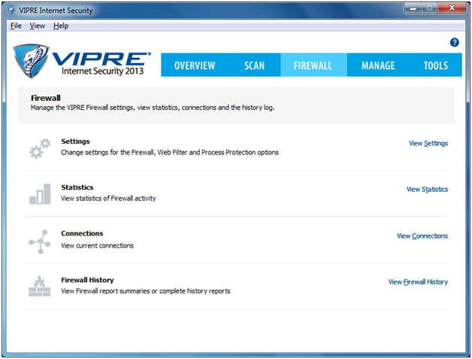Open the File menu
Screen dimensions: 472x359
point(16,26)
